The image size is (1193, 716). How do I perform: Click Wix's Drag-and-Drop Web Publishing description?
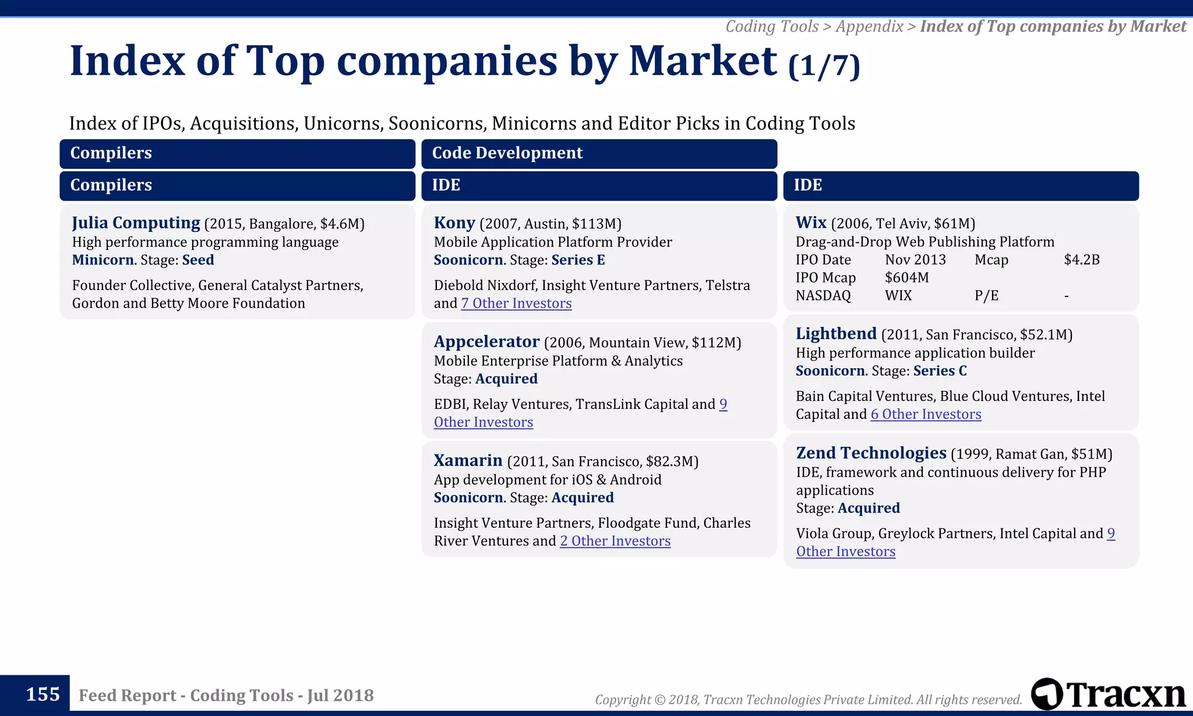pyautogui.click(x=925, y=242)
